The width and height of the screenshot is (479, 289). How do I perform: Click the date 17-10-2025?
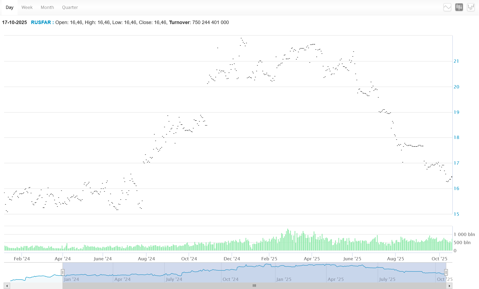[x=15, y=22]
